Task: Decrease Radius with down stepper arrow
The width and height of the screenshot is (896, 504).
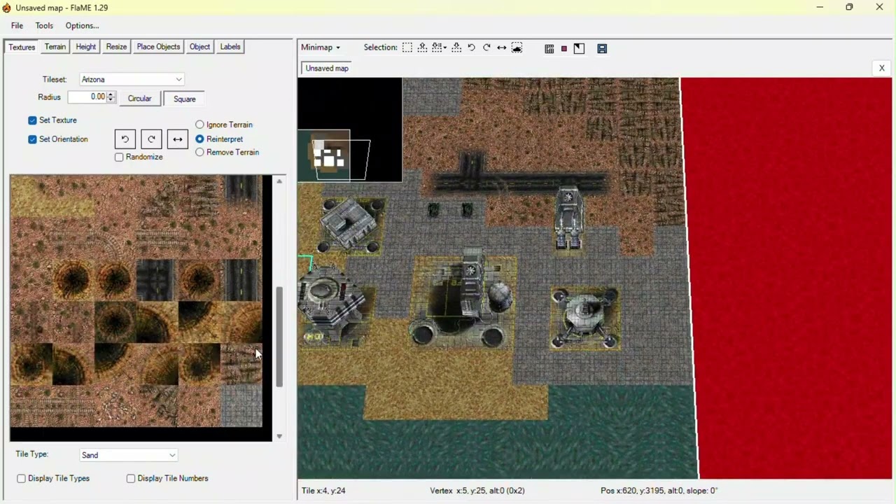Action: 111,101
